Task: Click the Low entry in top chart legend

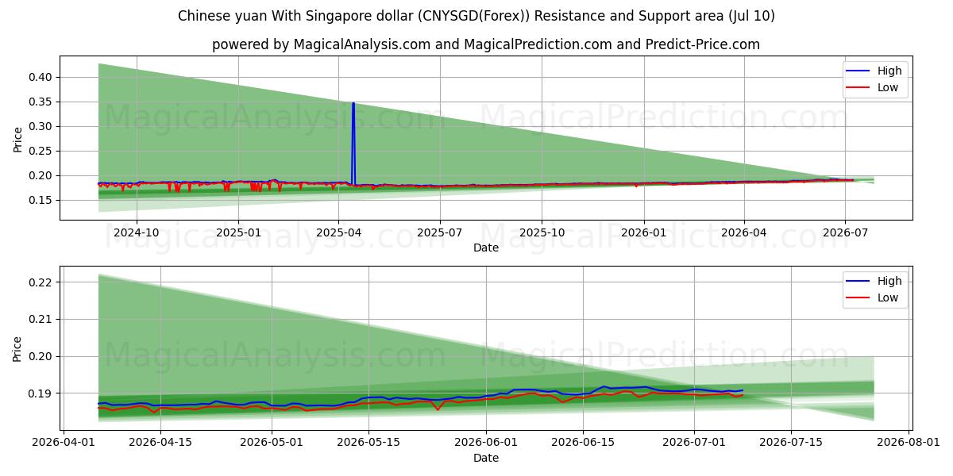Action: [873, 88]
